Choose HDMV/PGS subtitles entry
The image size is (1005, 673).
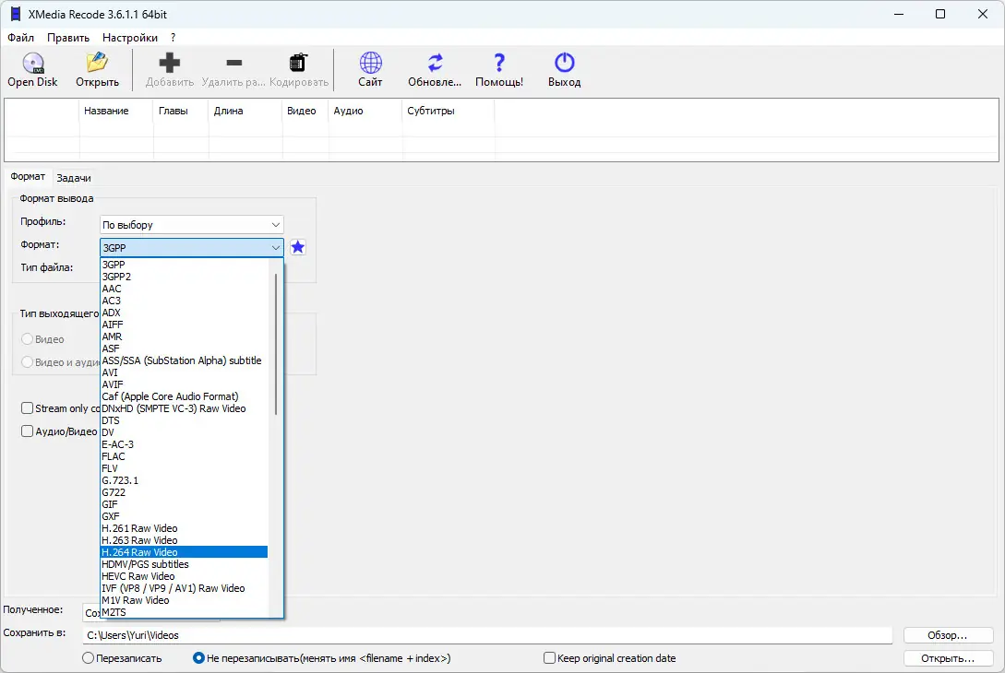[184, 564]
